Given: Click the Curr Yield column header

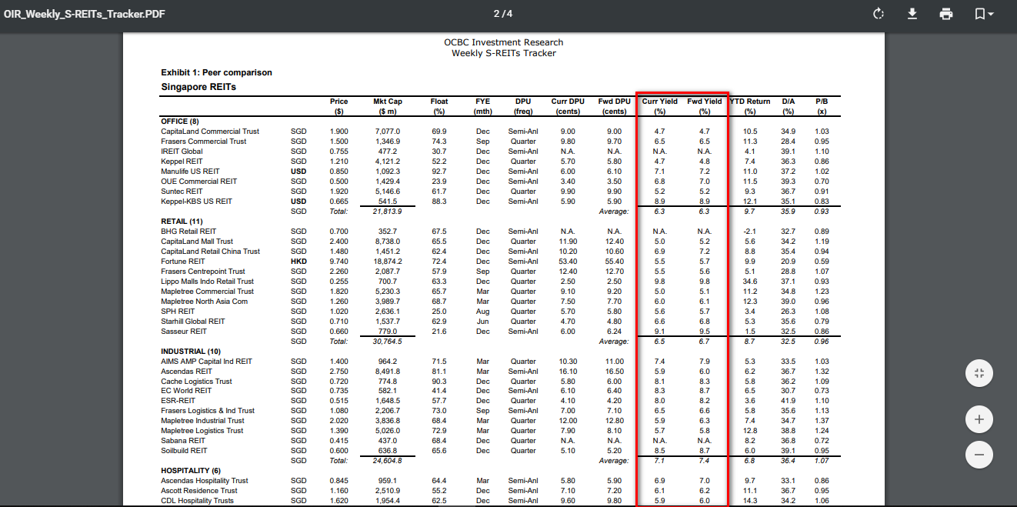Looking at the screenshot, I should (659, 102).
